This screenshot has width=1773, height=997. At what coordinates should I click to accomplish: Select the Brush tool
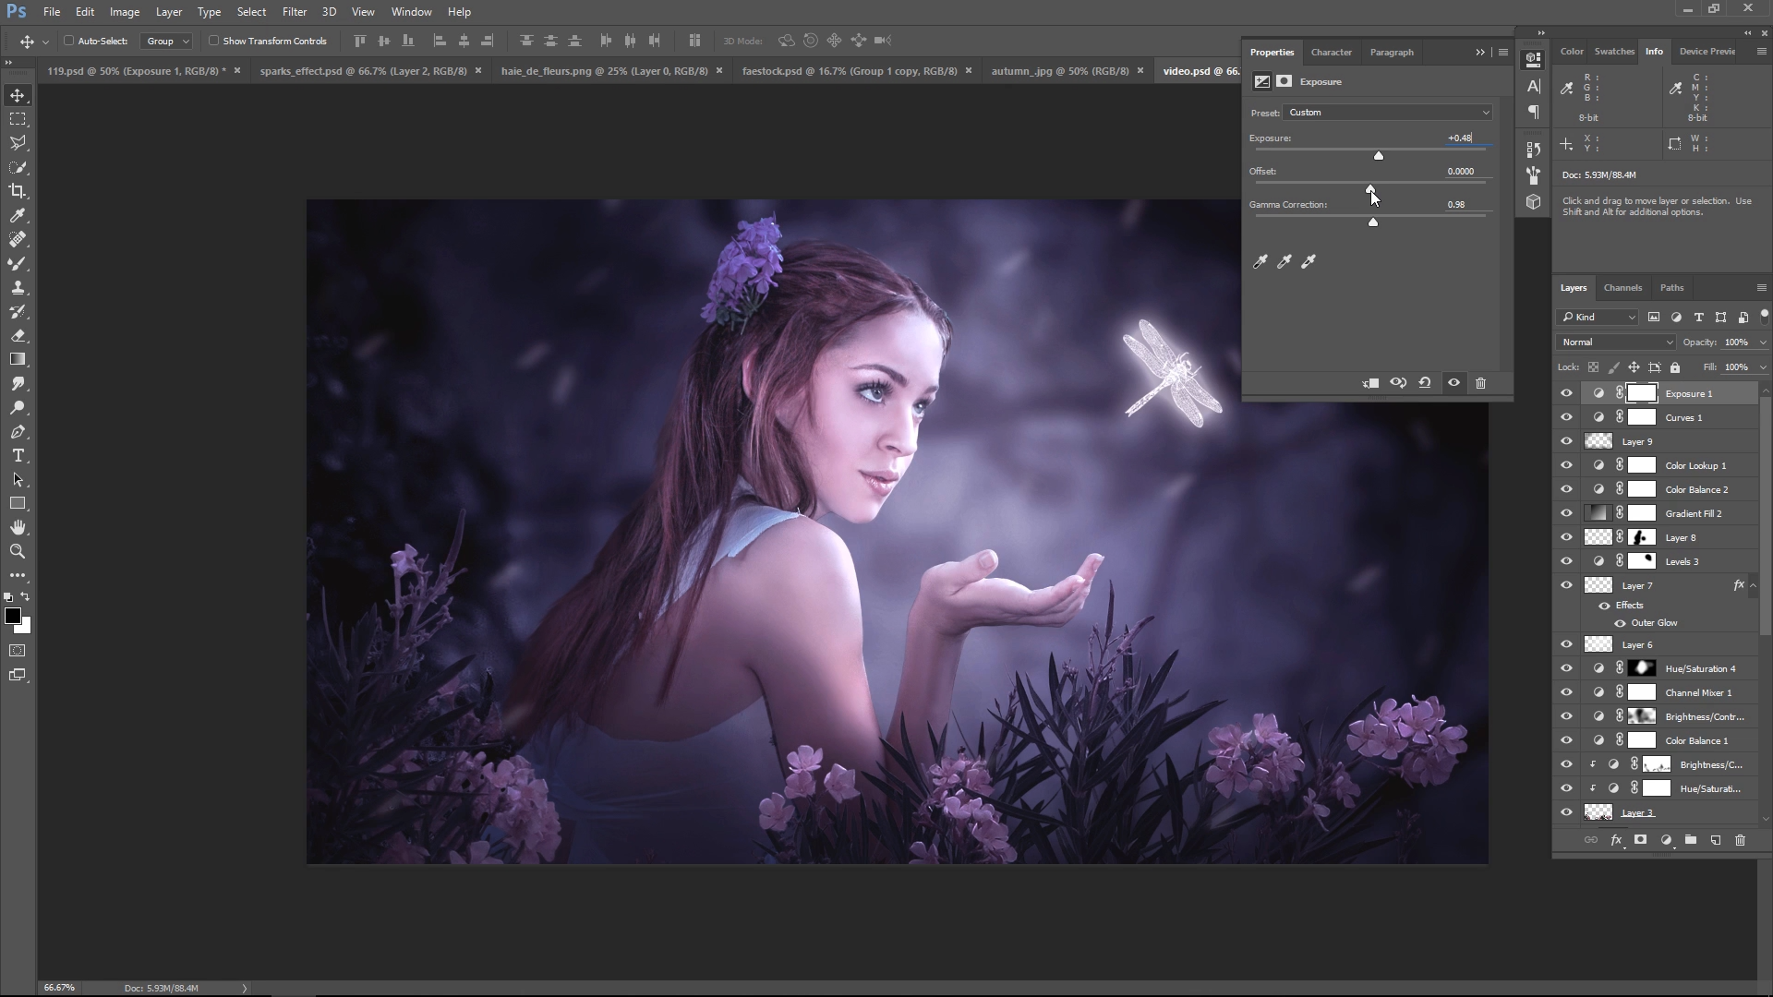click(18, 263)
